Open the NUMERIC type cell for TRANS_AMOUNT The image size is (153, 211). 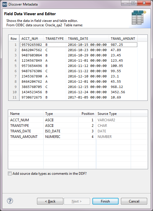click(61, 136)
